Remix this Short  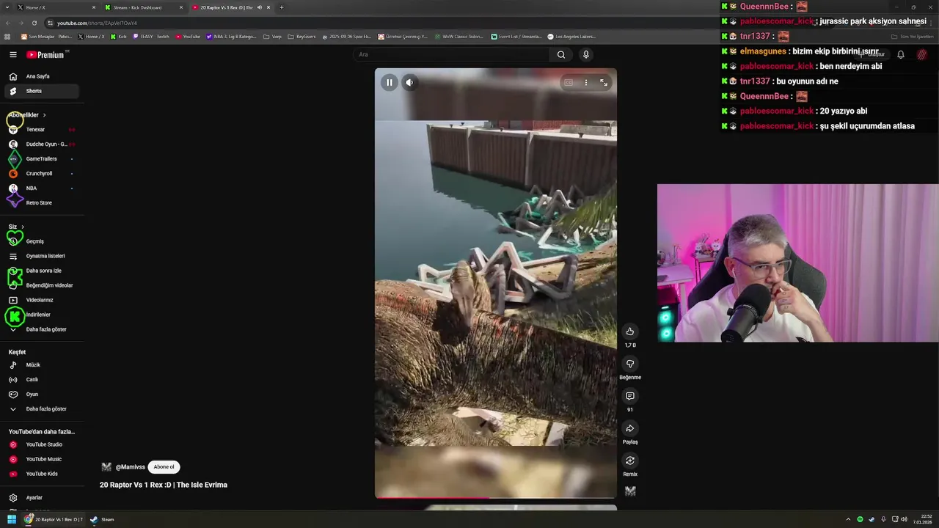(629, 461)
